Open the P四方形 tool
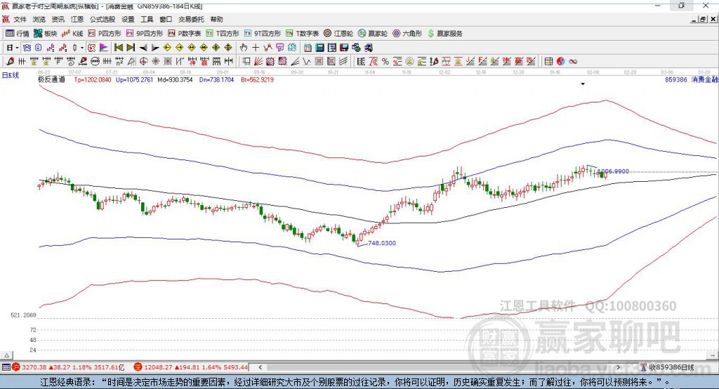Image resolution: width=719 pixels, height=389 pixels. pyautogui.click(x=105, y=34)
